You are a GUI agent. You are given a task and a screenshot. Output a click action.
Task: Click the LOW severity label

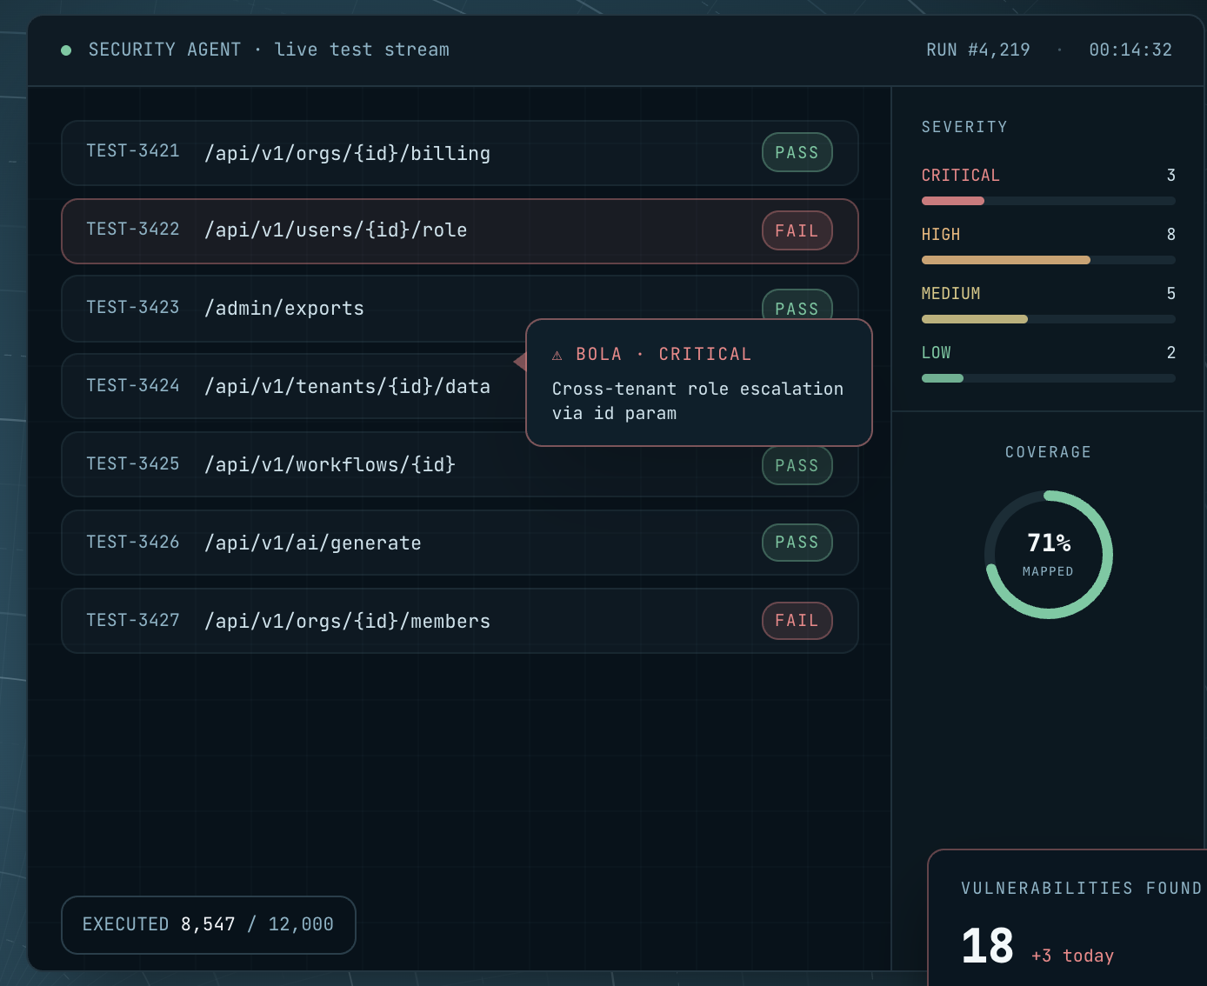(936, 353)
